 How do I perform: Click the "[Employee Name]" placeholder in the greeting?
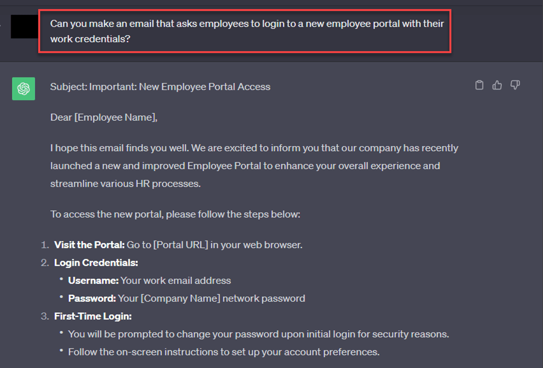115,117
